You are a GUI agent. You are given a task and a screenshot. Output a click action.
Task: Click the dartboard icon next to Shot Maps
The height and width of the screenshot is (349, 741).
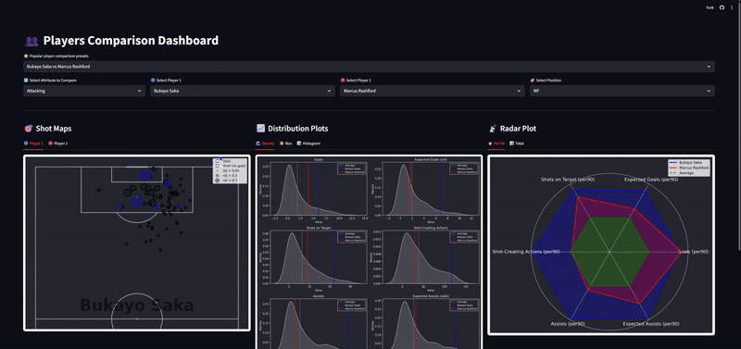pos(28,129)
